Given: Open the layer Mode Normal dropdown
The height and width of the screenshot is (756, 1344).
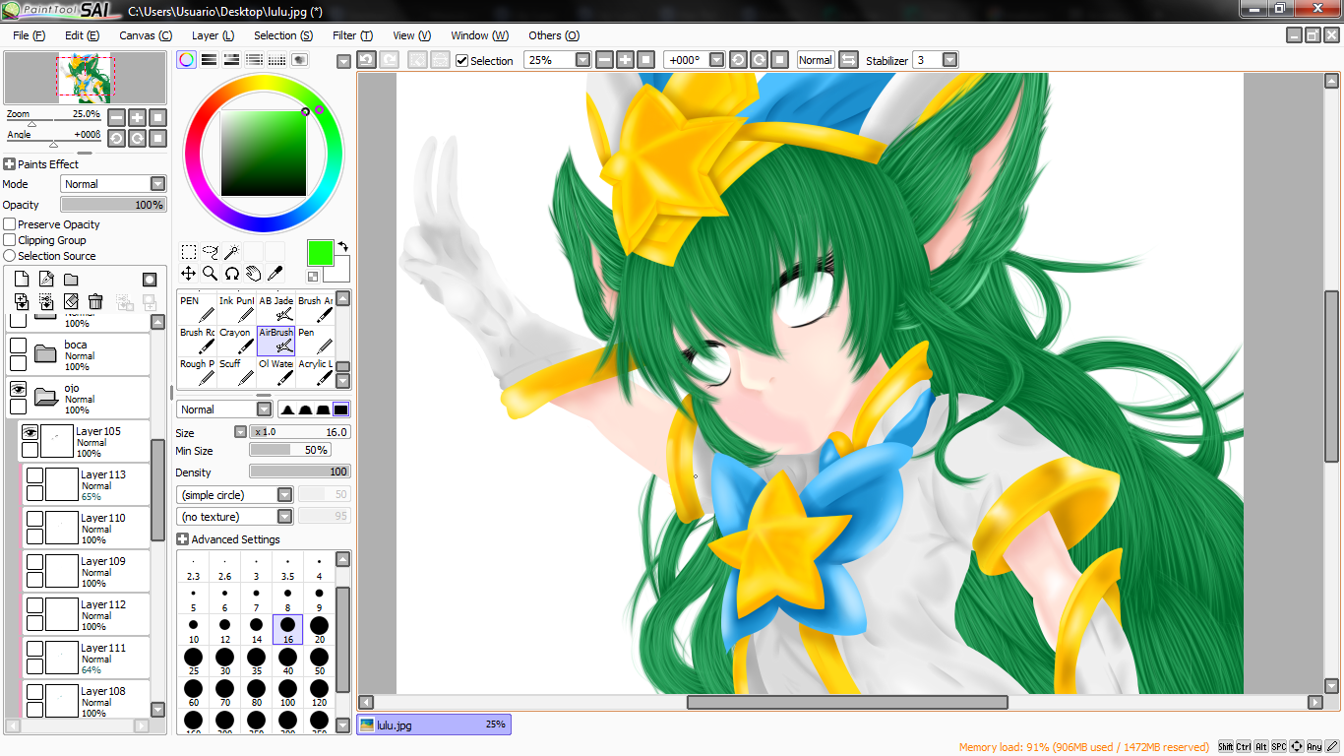Looking at the screenshot, I should pos(113,184).
